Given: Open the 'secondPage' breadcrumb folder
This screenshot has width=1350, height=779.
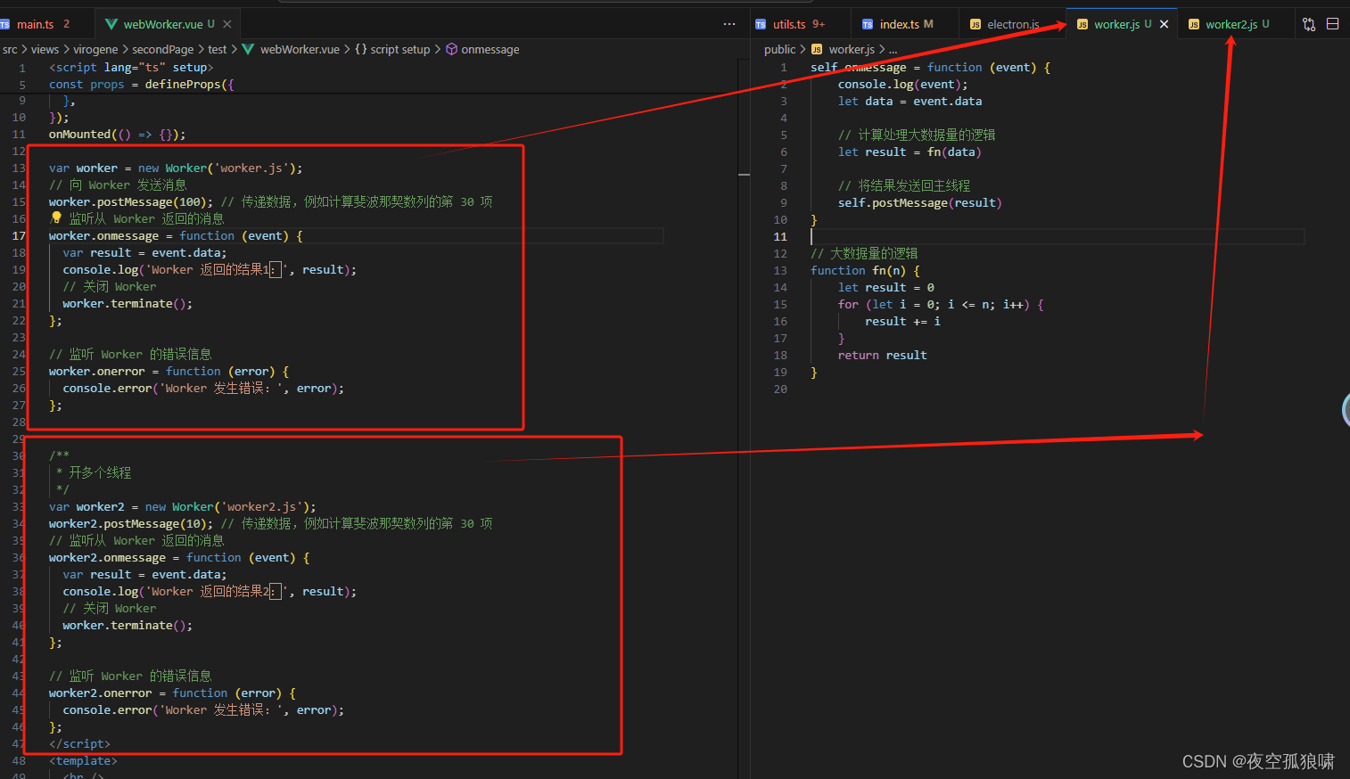Looking at the screenshot, I should [162, 49].
